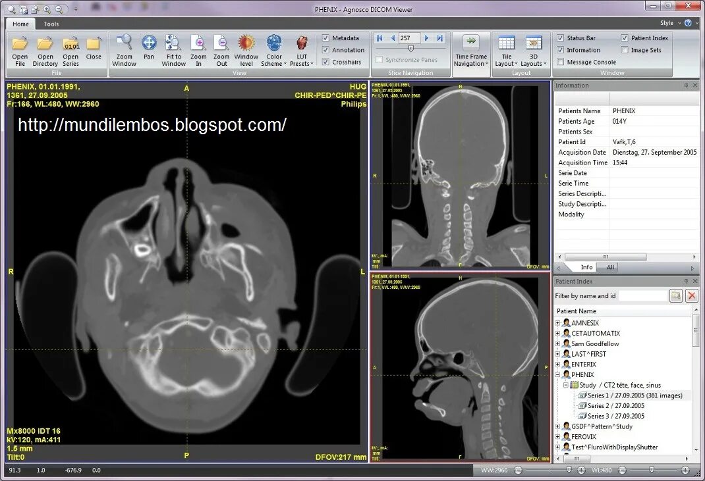Viewport: 705px width, 481px height.
Task: Expand the FEROVIX patient node
Action: pyautogui.click(x=558, y=436)
